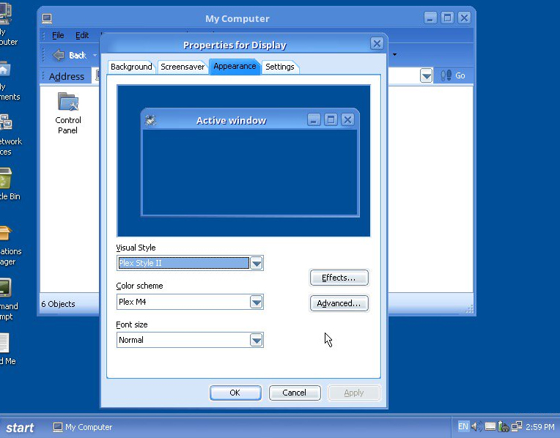
Task: Click the volume speaker tray icon
Action: coord(476,426)
